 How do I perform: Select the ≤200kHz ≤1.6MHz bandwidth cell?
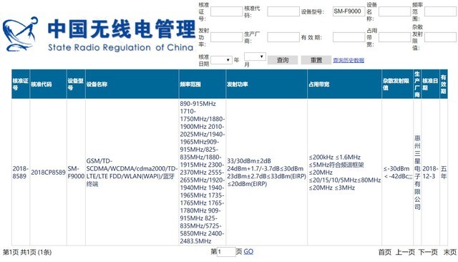coord(345,173)
